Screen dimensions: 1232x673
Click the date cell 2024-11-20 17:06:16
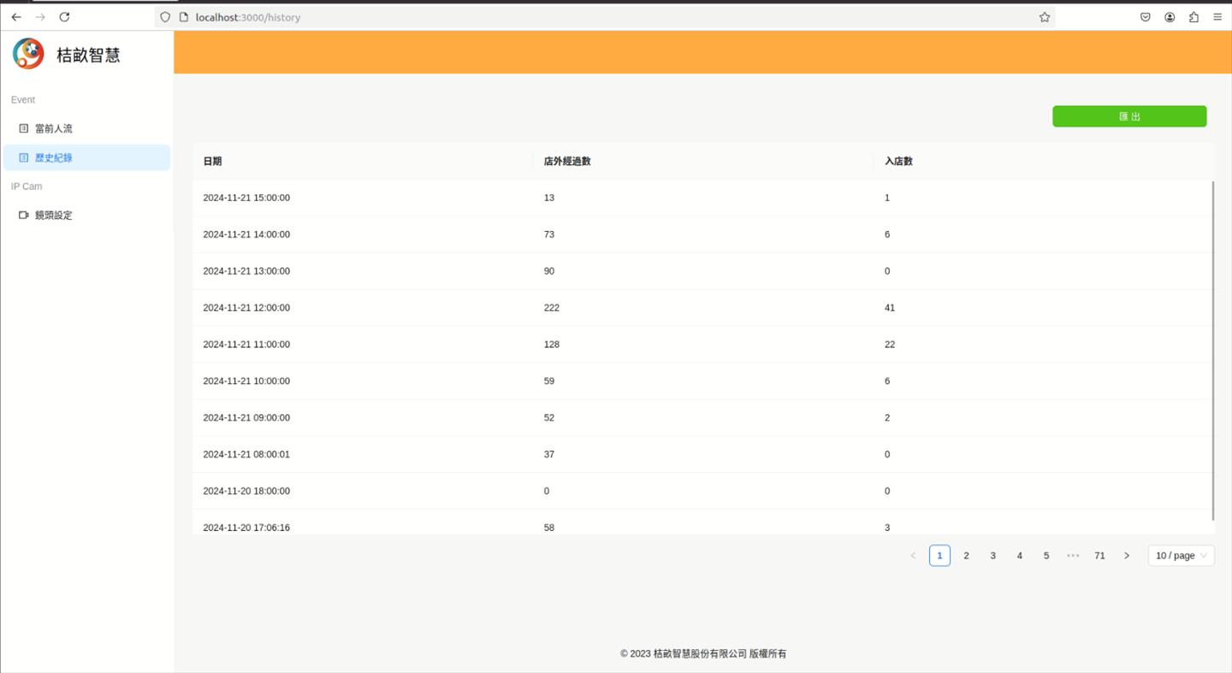click(x=246, y=528)
